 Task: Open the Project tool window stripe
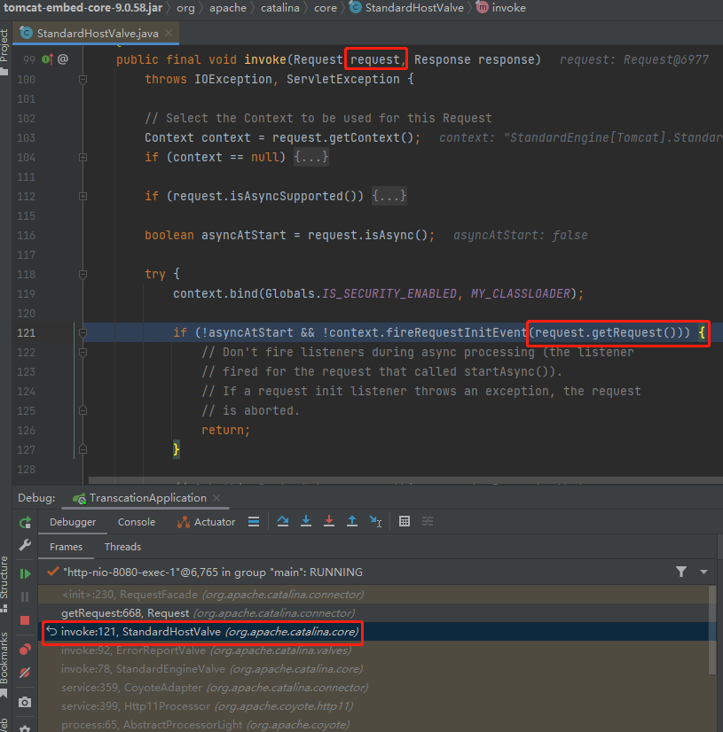pyautogui.click(x=4, y=51)
